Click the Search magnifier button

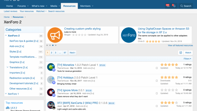click(x=186, y=6)
